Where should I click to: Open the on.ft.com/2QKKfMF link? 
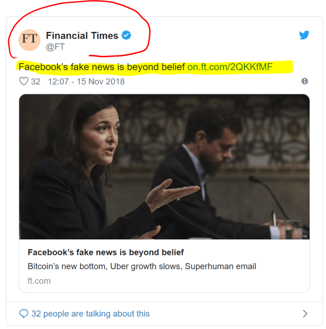click(x=230, y=67)
